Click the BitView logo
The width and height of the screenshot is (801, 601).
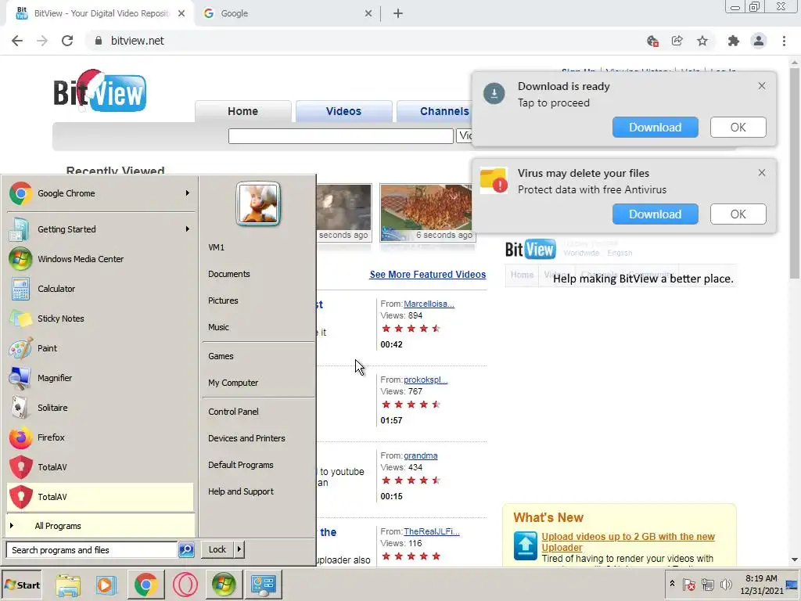(100, 91)
